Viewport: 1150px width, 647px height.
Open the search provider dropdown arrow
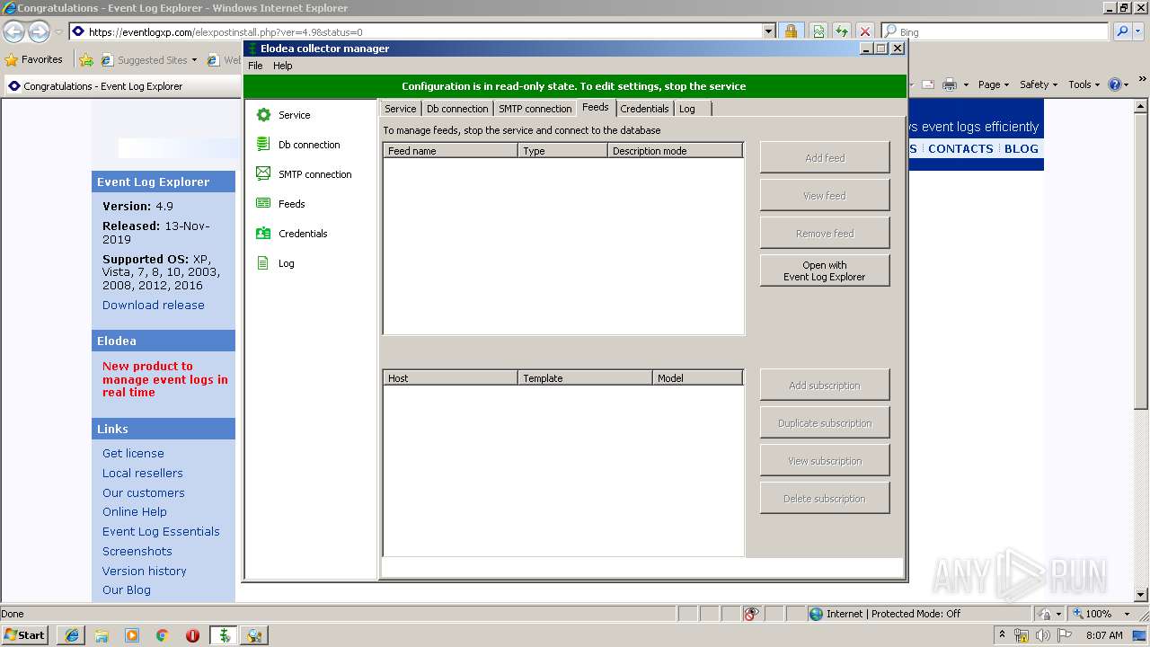point(1139,31)
